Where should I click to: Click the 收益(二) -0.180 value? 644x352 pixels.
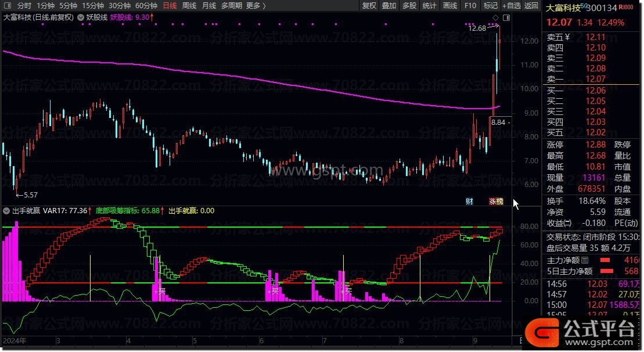pyautogui.click(x=593, y=223)
